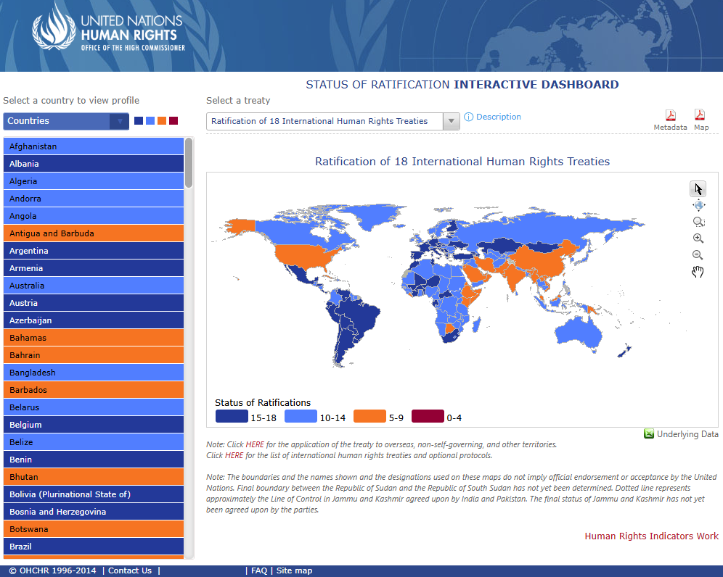The image size is (723, 577).
Task: Click the Contact Us footer link
Action: pos(130,570)
